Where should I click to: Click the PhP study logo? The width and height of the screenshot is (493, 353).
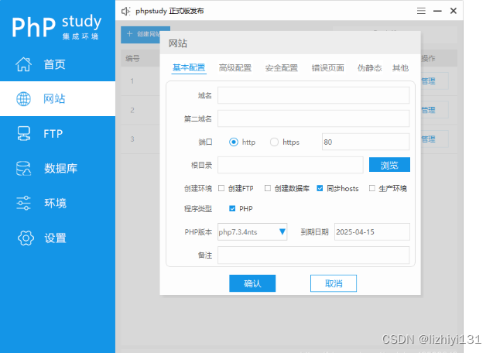point(57,26)
